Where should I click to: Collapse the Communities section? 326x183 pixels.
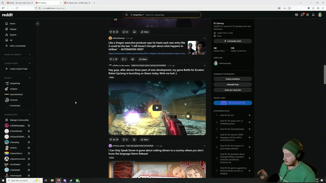point(30,115)
